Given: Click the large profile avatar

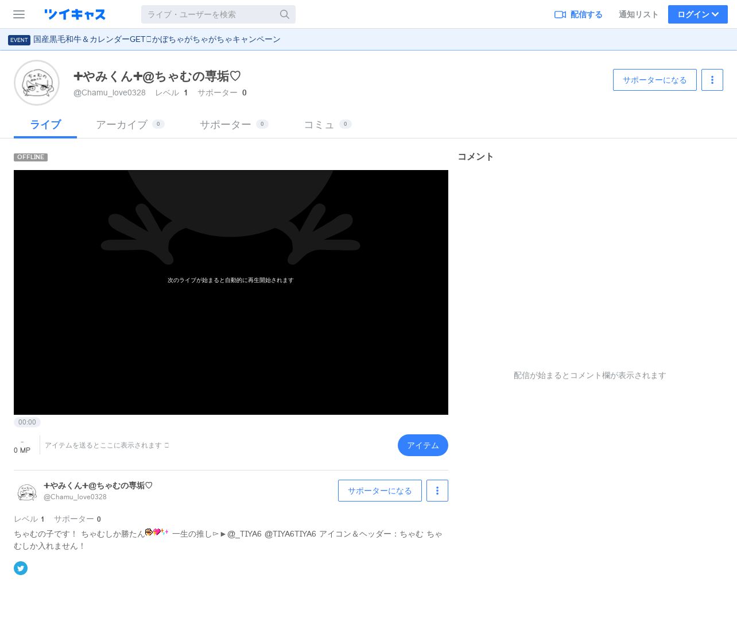Looking at the screenshot, I should (37, 83).
